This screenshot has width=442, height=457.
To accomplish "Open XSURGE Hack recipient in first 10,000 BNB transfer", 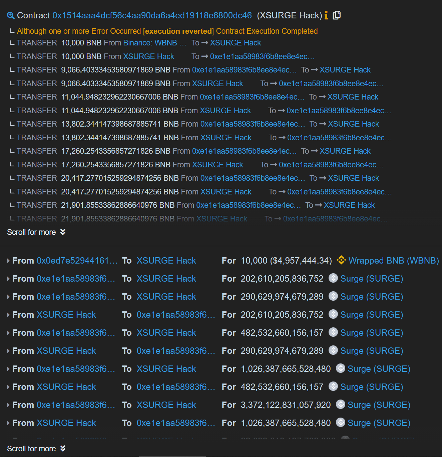I will 235,43.
